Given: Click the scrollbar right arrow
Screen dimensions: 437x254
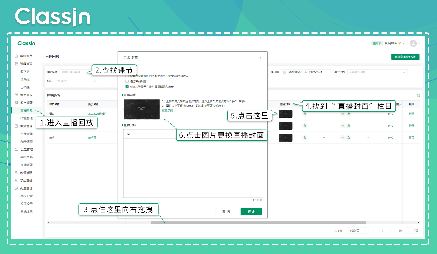Looking at the screenshot, I should point(418,223).
